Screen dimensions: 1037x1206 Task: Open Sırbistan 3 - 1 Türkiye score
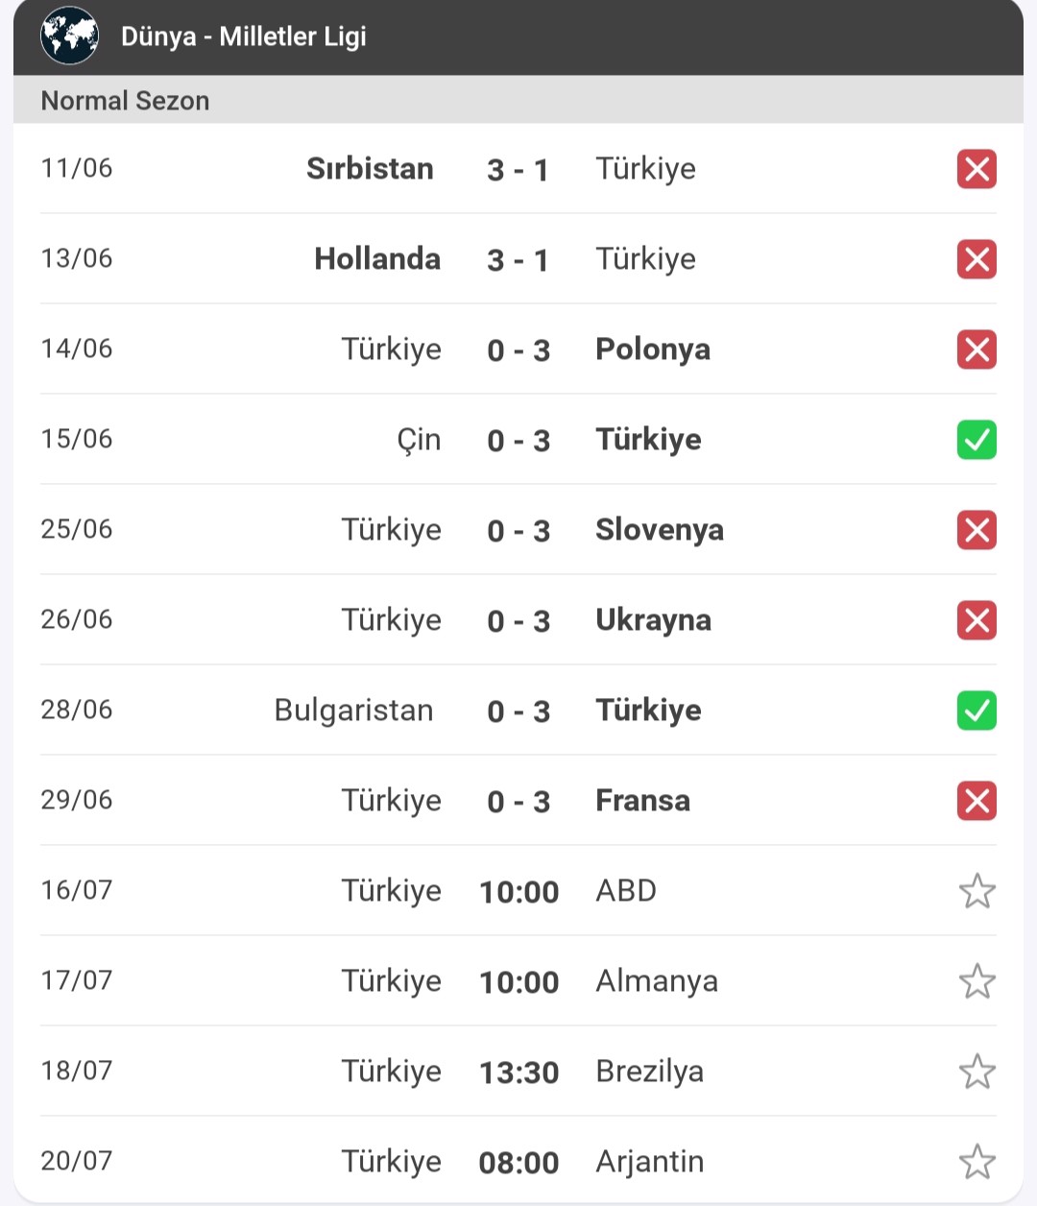(x=518, y=170)
